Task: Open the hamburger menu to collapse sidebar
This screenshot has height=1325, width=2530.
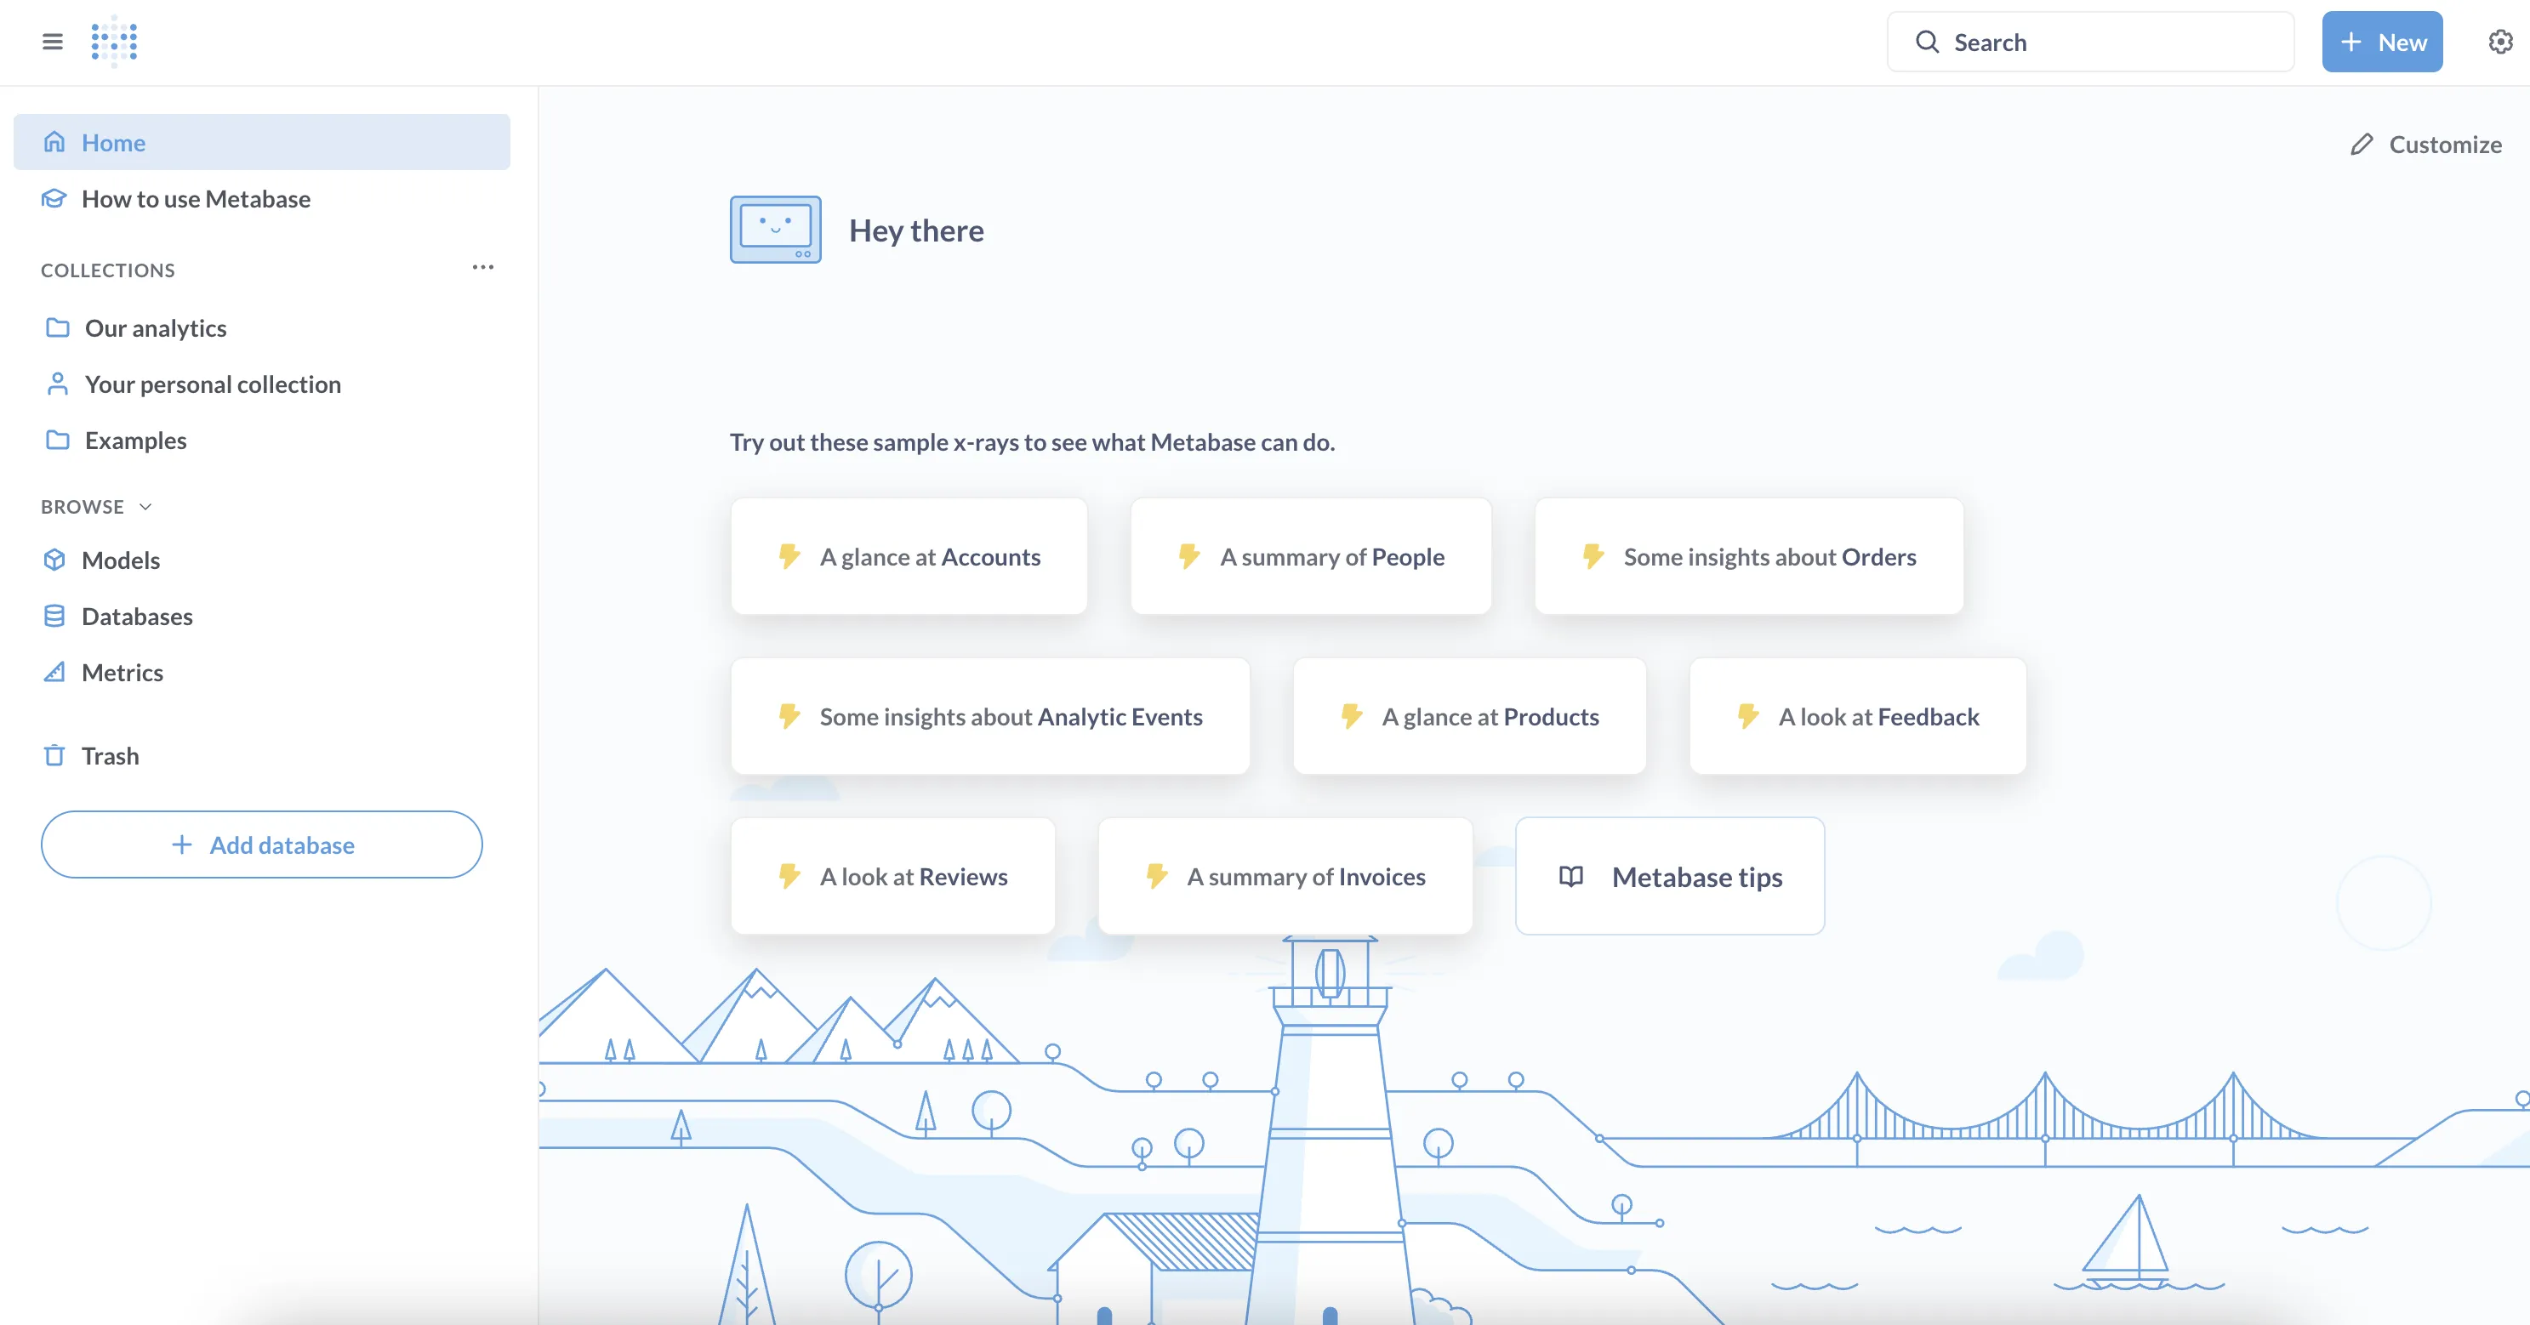Action: 52,42
